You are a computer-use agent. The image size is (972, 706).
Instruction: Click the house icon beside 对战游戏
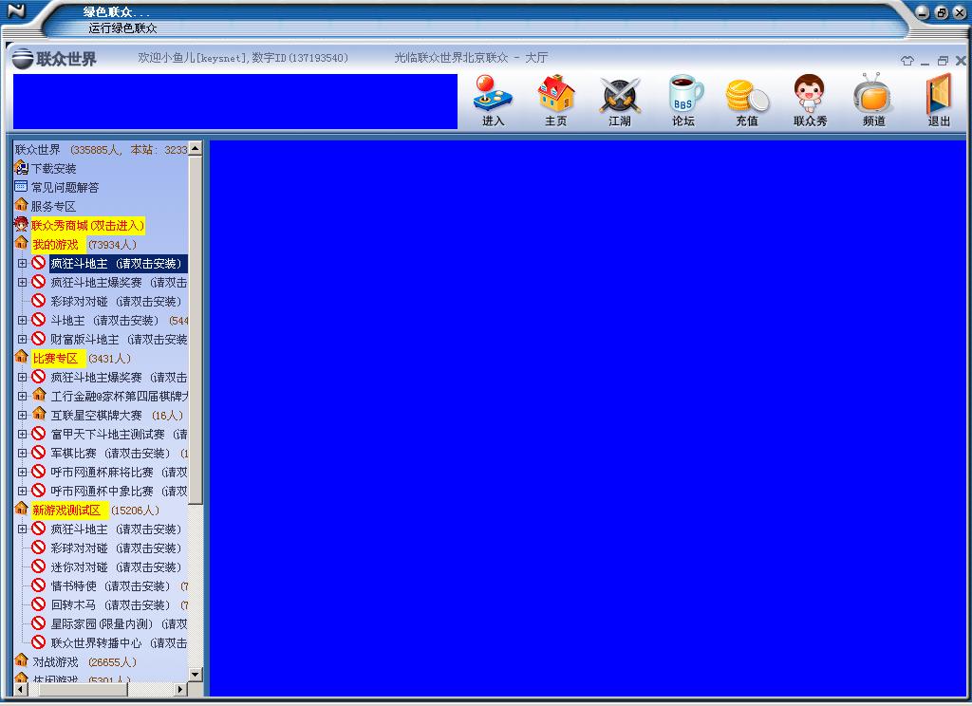21,661
